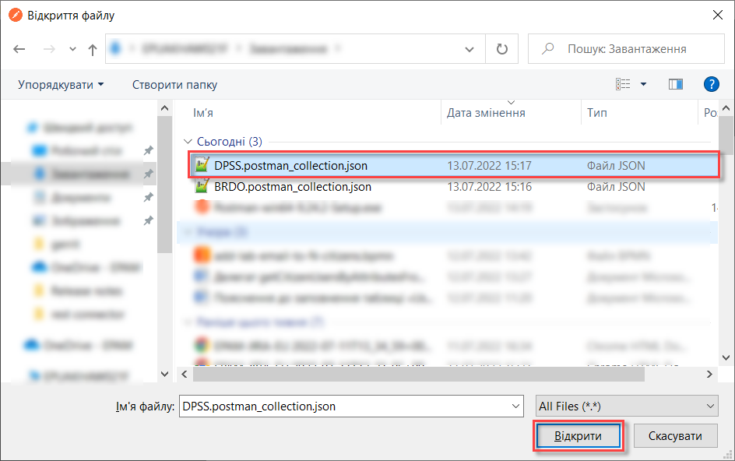Focus the search box for Завантаження
The image size is (735, 461).
(626, 49)
